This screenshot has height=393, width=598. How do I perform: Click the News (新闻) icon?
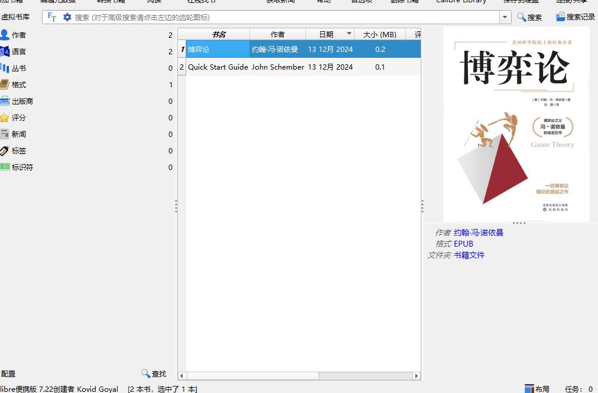5,134
